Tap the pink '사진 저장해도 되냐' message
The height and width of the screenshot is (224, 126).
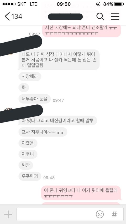click(81, 30)
